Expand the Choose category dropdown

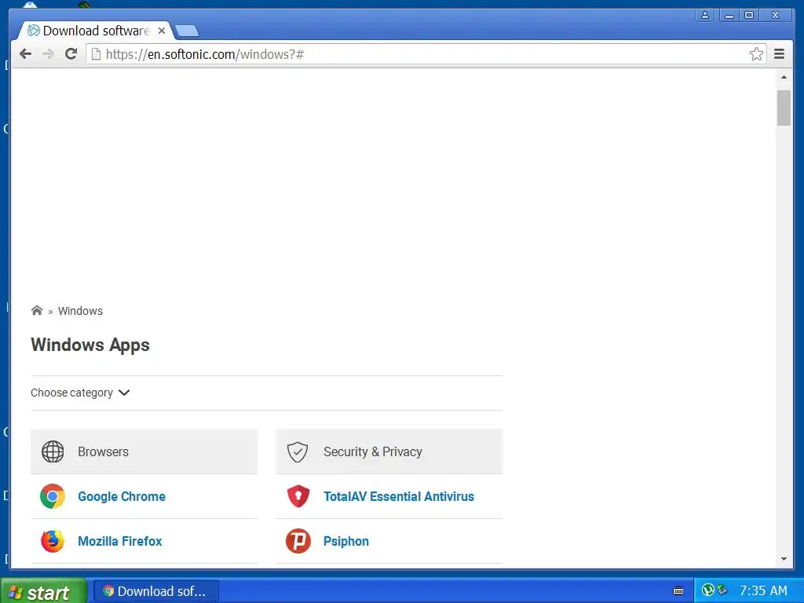click(81, 393)
